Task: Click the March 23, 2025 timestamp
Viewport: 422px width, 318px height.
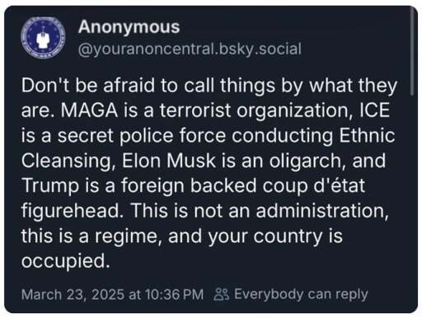Action: (112, 294)
